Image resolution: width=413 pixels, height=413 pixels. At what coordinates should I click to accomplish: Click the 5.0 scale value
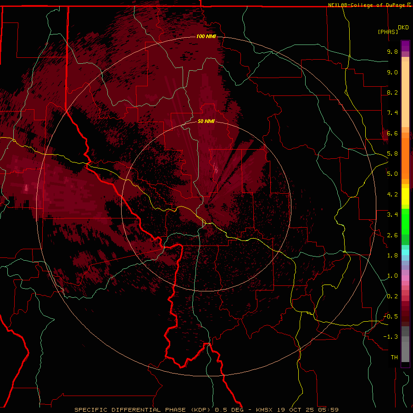392,174
